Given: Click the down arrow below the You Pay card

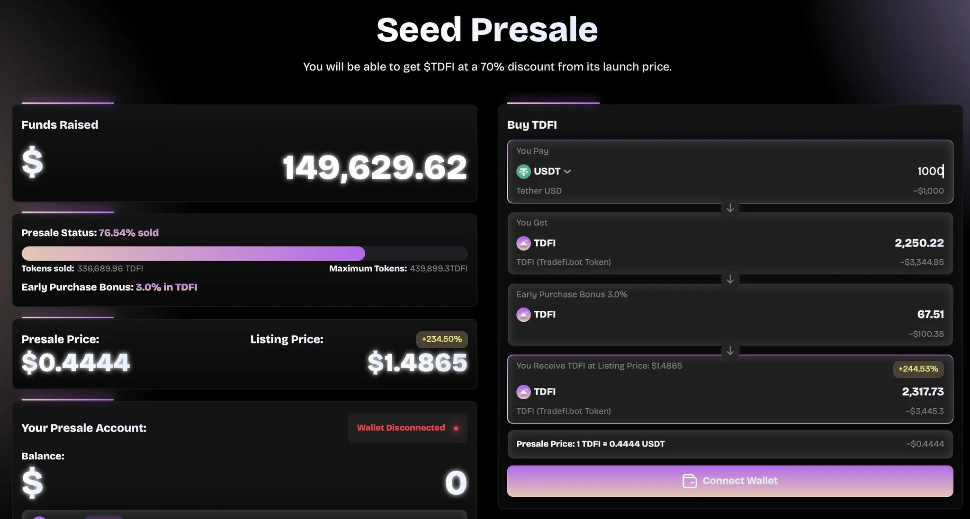Looking at the screenshot, I should coord(730,208).
